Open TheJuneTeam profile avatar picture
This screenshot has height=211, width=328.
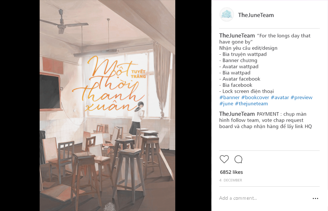click(x=227, y=14)
